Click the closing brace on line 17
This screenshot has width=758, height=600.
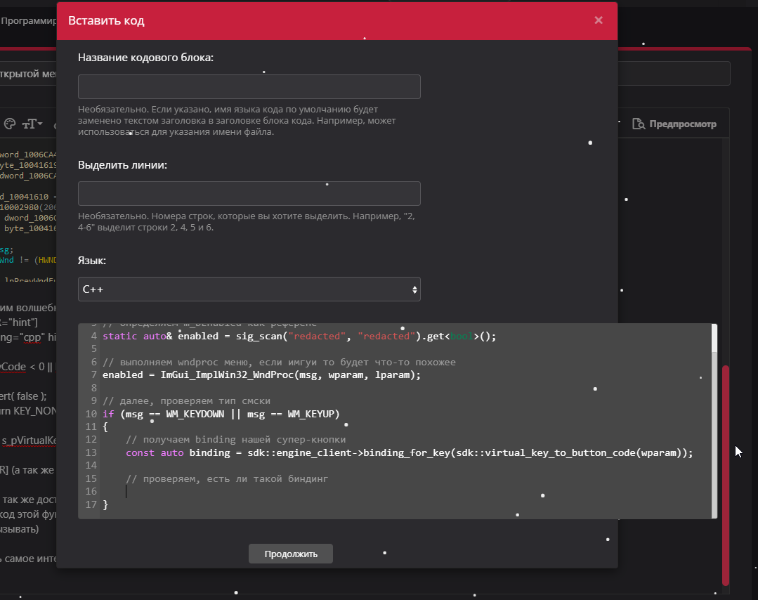pyautogui.click(x=105, y=504)
